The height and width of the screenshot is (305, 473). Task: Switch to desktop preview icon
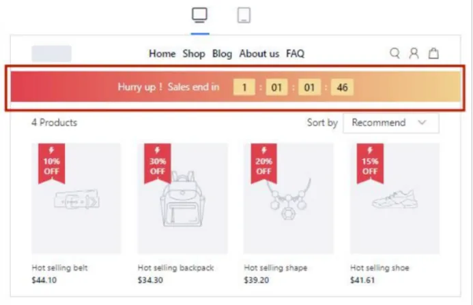pyautogui.click(x=200, y=15)
